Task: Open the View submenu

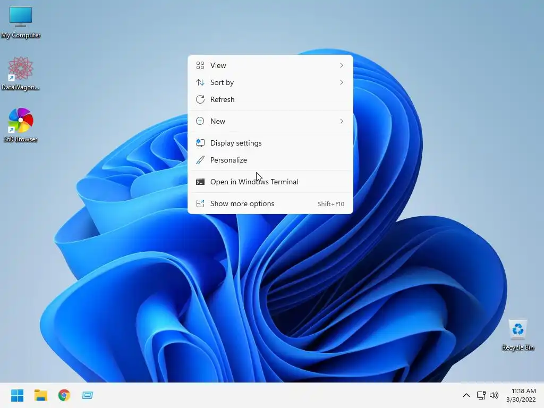Action: pos(270,65)
